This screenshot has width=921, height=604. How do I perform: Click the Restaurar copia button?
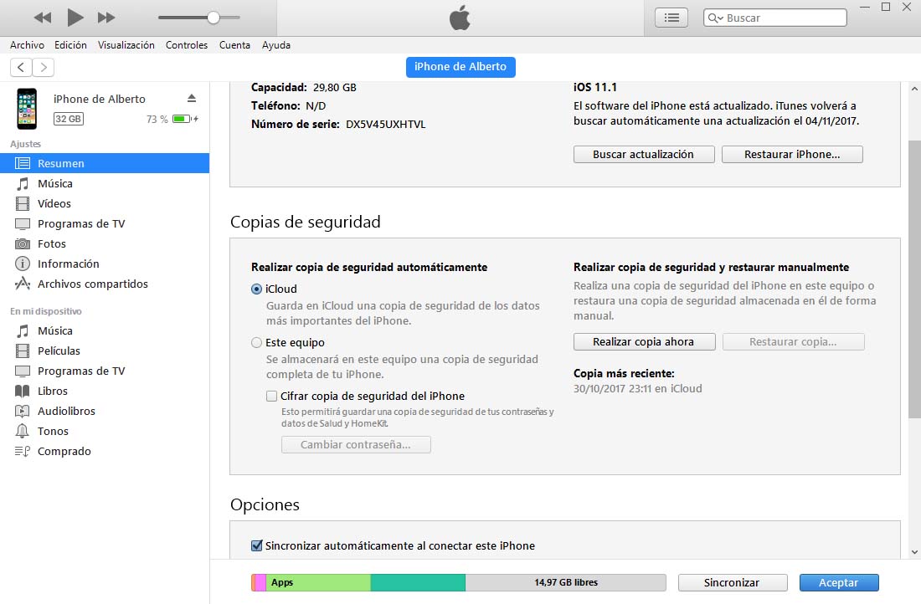[794, 341]
